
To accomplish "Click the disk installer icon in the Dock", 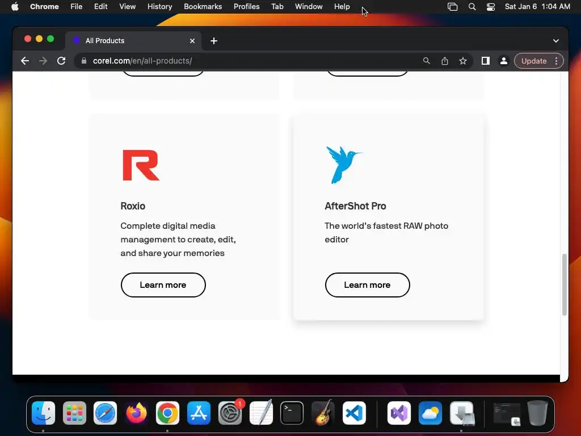I will point(462,413).
